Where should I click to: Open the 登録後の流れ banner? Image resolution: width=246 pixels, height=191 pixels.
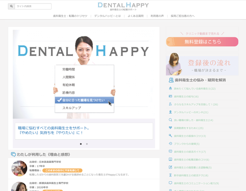tap(202, 64)
